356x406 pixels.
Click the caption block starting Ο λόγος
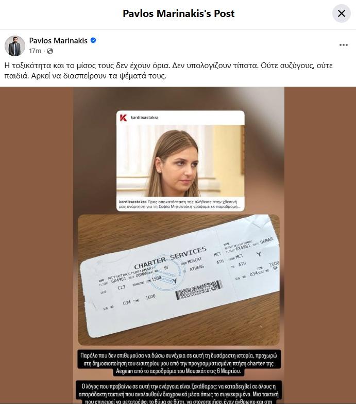pos(179,392)
